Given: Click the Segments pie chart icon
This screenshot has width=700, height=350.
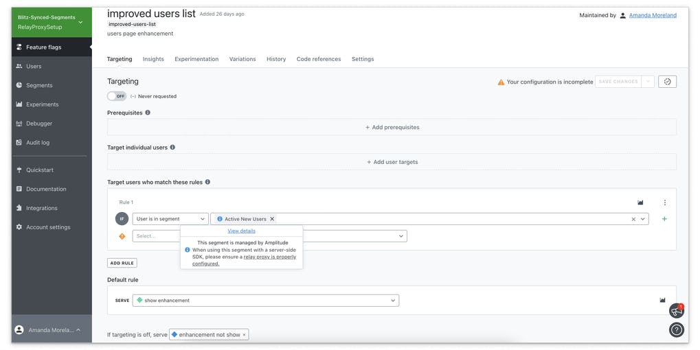Looking at the screenshot, I should tap(19, 85).
